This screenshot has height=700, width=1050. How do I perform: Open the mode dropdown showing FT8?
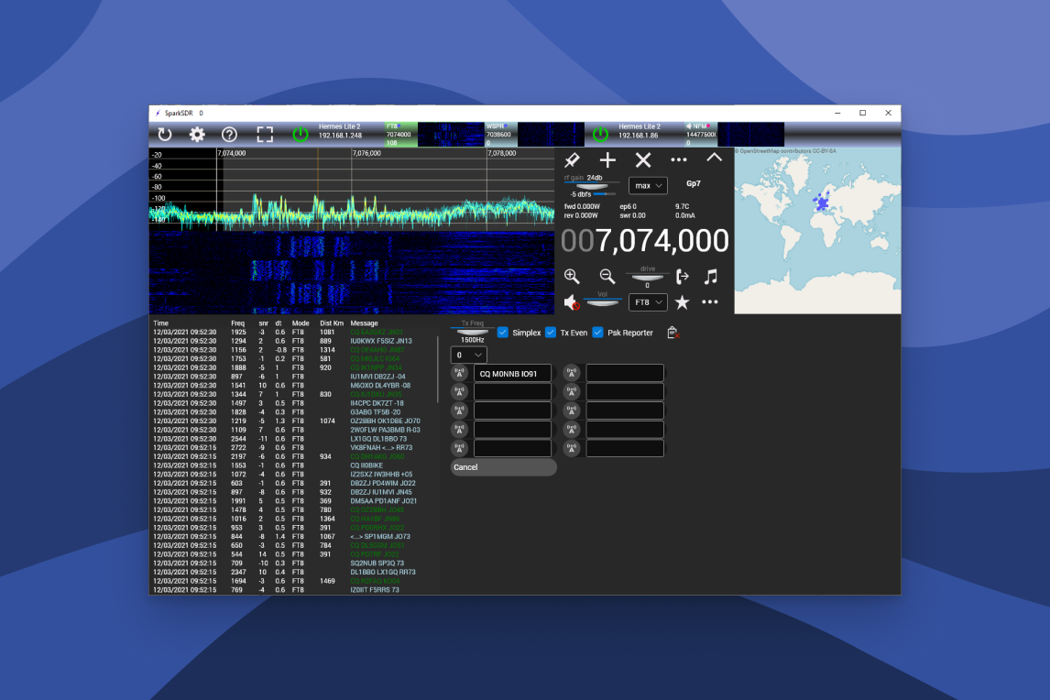tap(647, 301)
